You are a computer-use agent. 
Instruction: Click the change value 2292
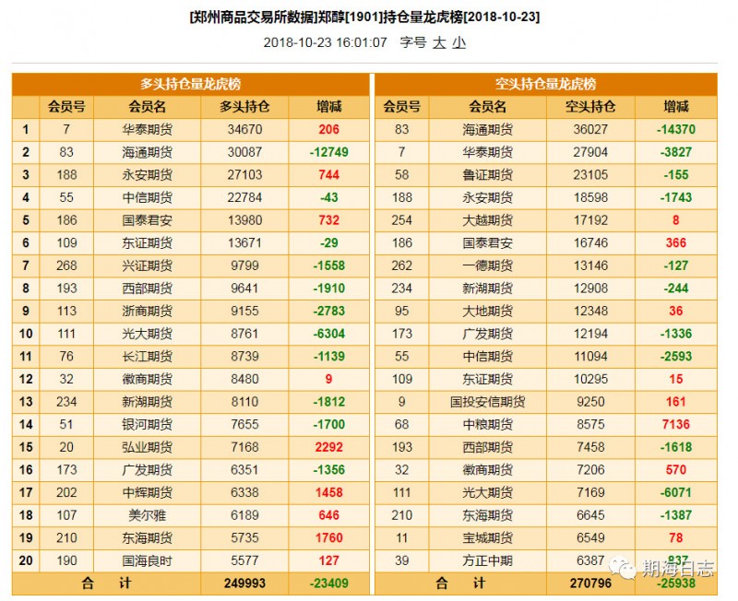click(x=329, y=447)
